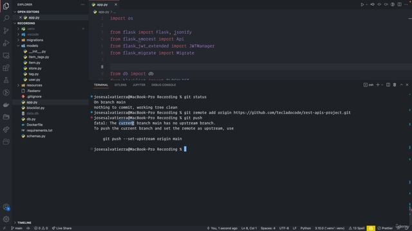Expand the resources folder
The image size is (412, 231).
coord(34,85)
